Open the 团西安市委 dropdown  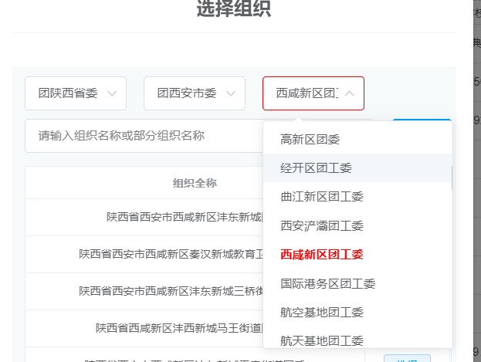[x=195, y=93]
